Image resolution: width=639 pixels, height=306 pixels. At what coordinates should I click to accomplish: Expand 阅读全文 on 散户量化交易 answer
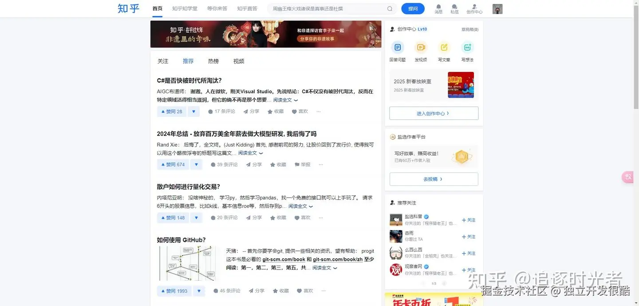(300, 206)
